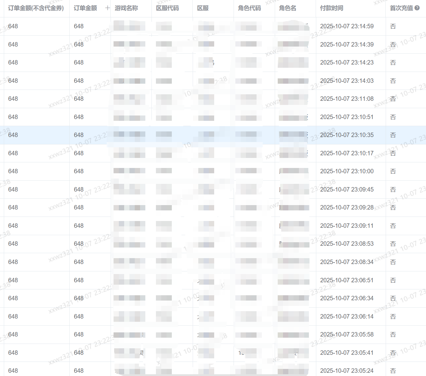Viewport: 426px width, 376px height.
Task: Select the 付款时间 column header
Action: coord(331,8)
